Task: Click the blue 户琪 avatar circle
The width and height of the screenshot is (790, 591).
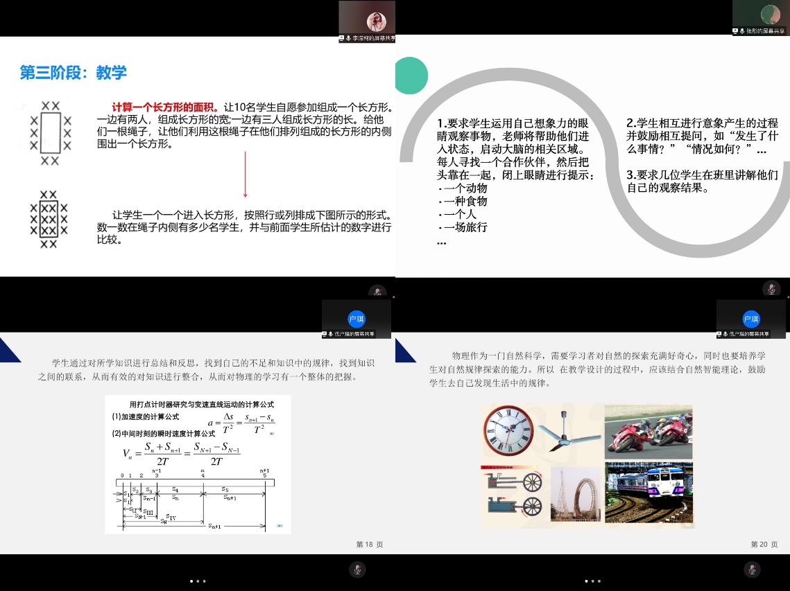Action: click(357, 319)
